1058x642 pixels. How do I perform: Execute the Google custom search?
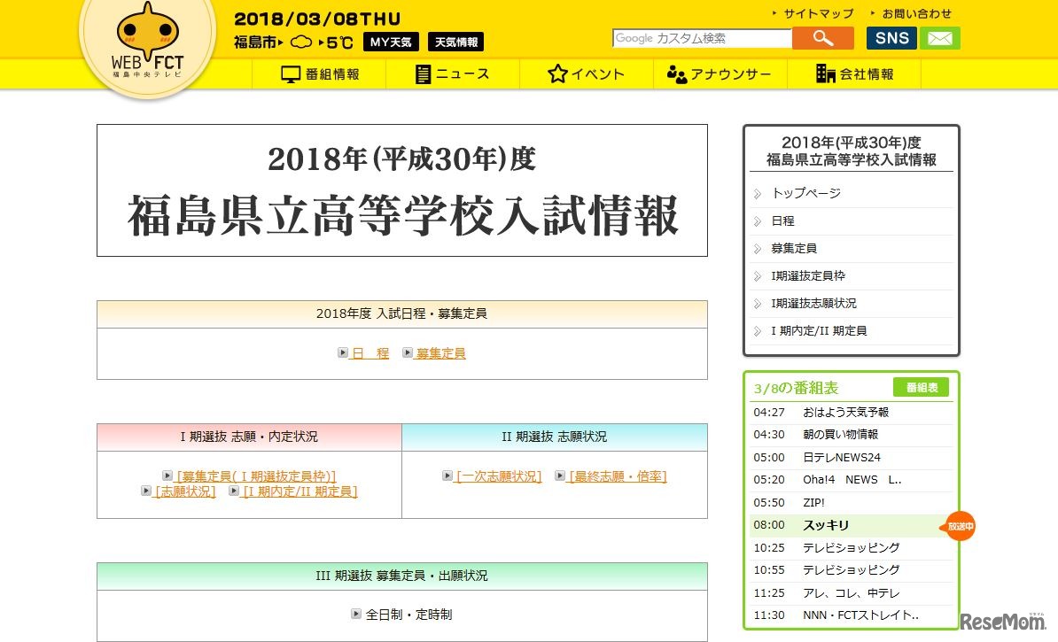tap(822, 38)
